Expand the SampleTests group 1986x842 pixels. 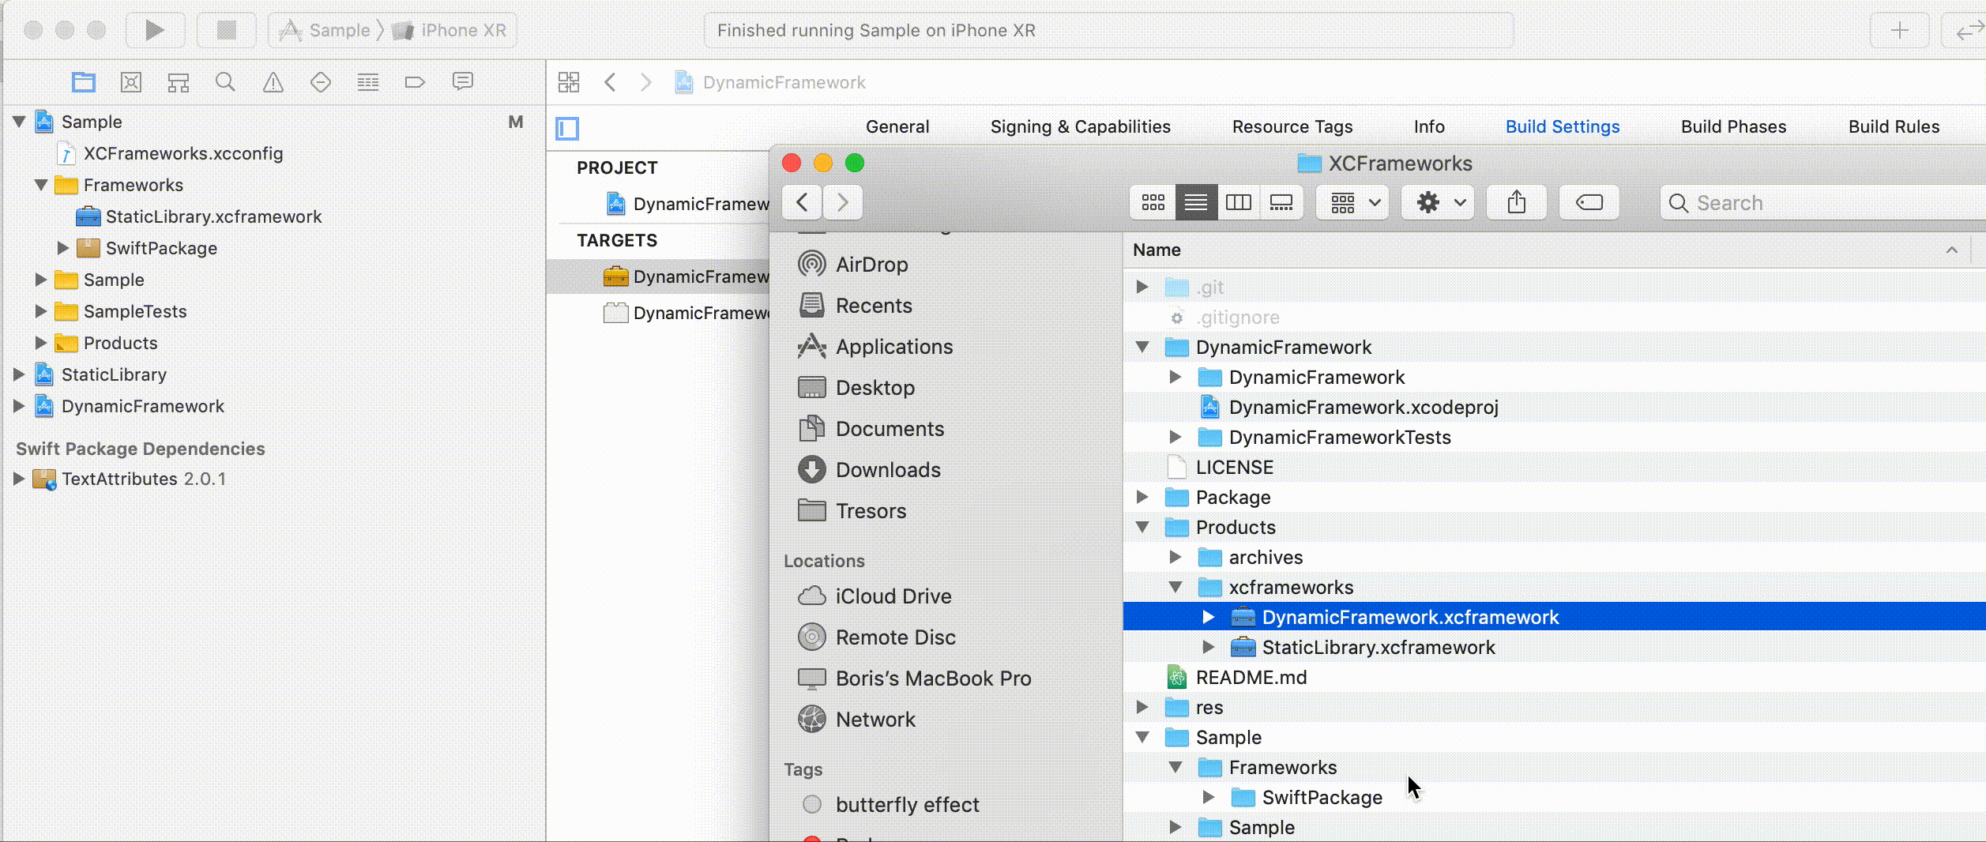[40, 311]
